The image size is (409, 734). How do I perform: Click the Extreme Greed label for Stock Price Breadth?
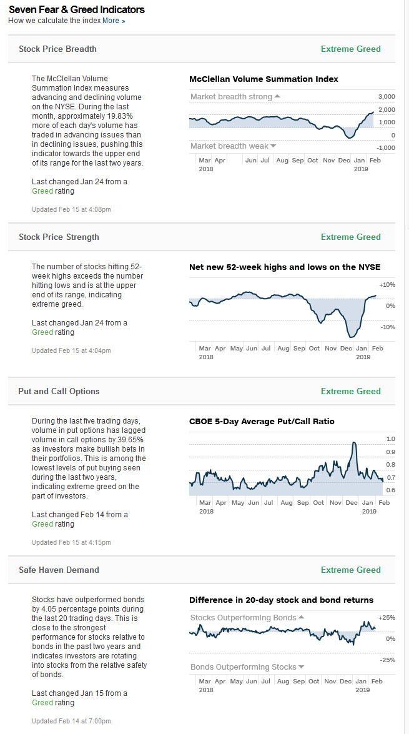[350, 49]
